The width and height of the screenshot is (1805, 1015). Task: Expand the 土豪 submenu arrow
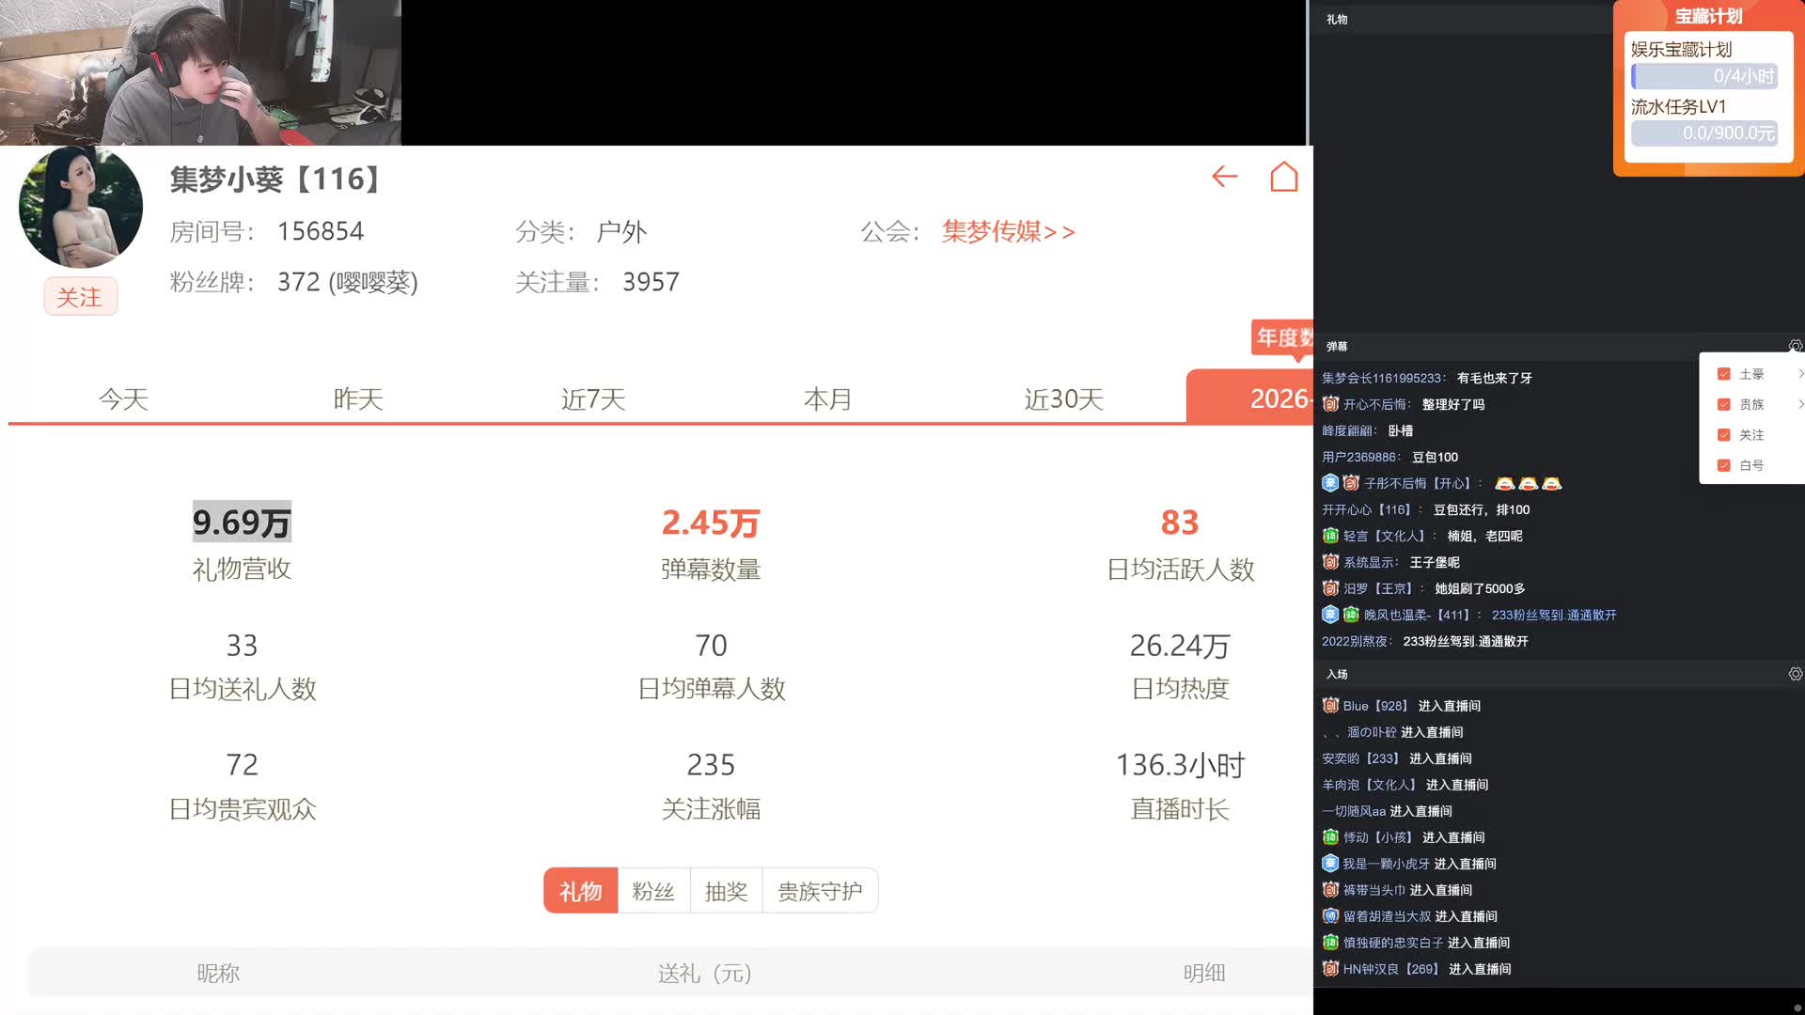(x=1799, y=374)
